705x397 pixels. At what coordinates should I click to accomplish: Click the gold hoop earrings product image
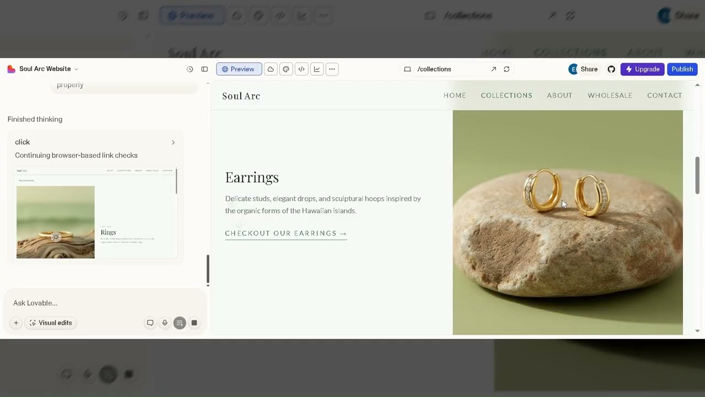coord(568,222)
